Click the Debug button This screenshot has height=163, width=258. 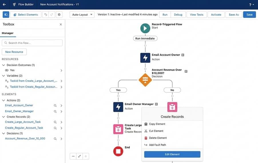tap(178, 15)
